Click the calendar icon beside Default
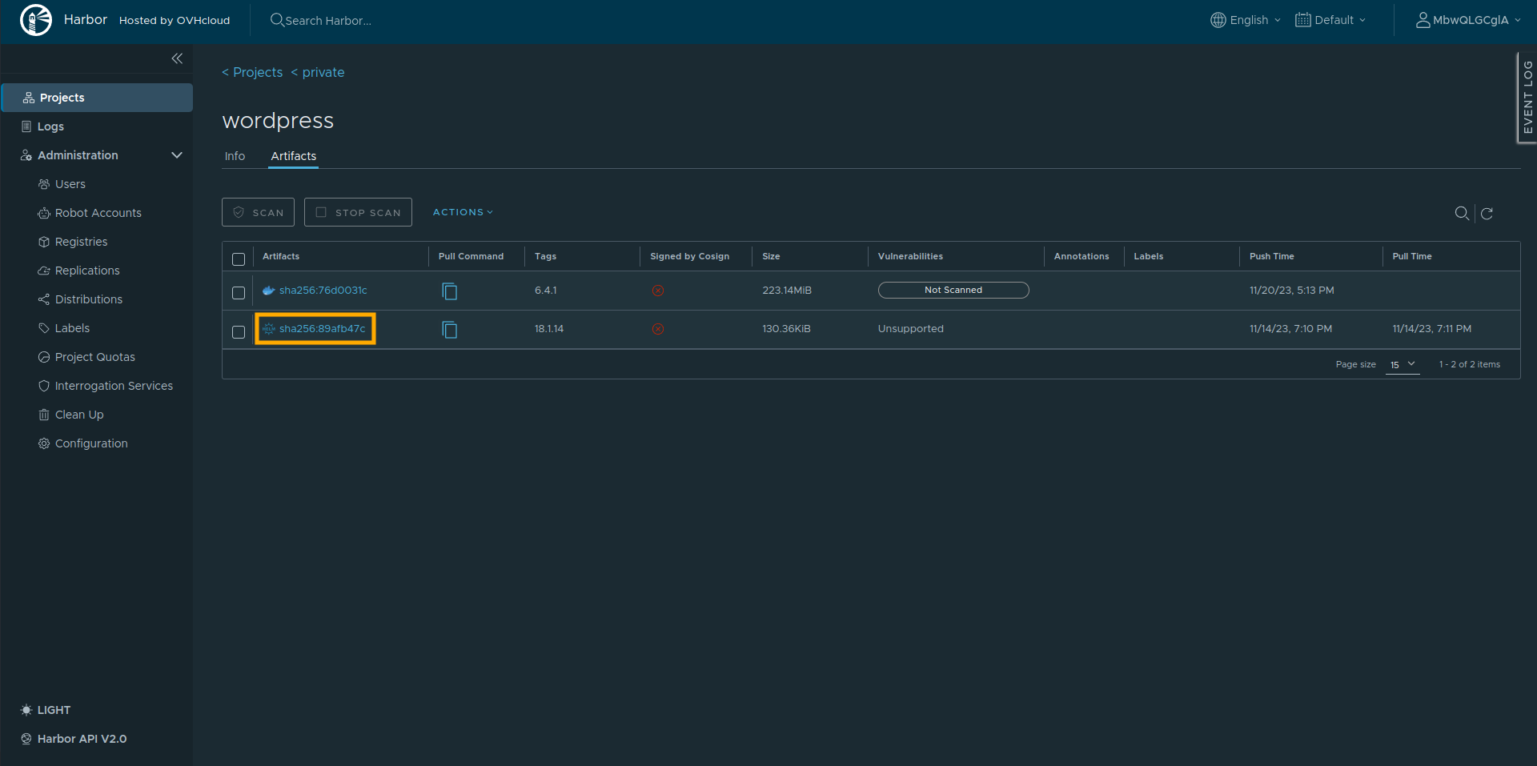 click(x=1302, y=20)
